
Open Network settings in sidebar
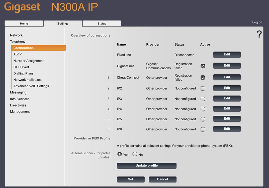16,35
